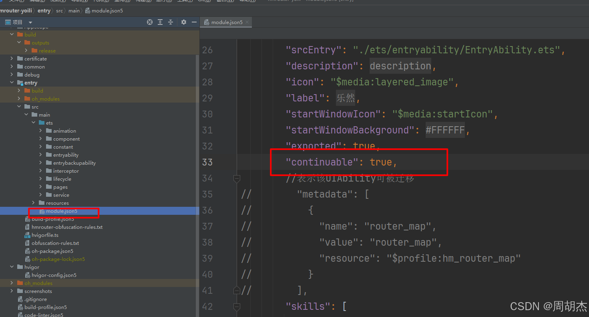The height and width of the screenshot is (317, 589).
Task: Click the oh-package.json5 file icon
Action: (x=28, y=251)
